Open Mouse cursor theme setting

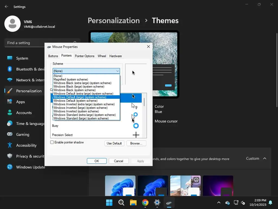[166, 121]
